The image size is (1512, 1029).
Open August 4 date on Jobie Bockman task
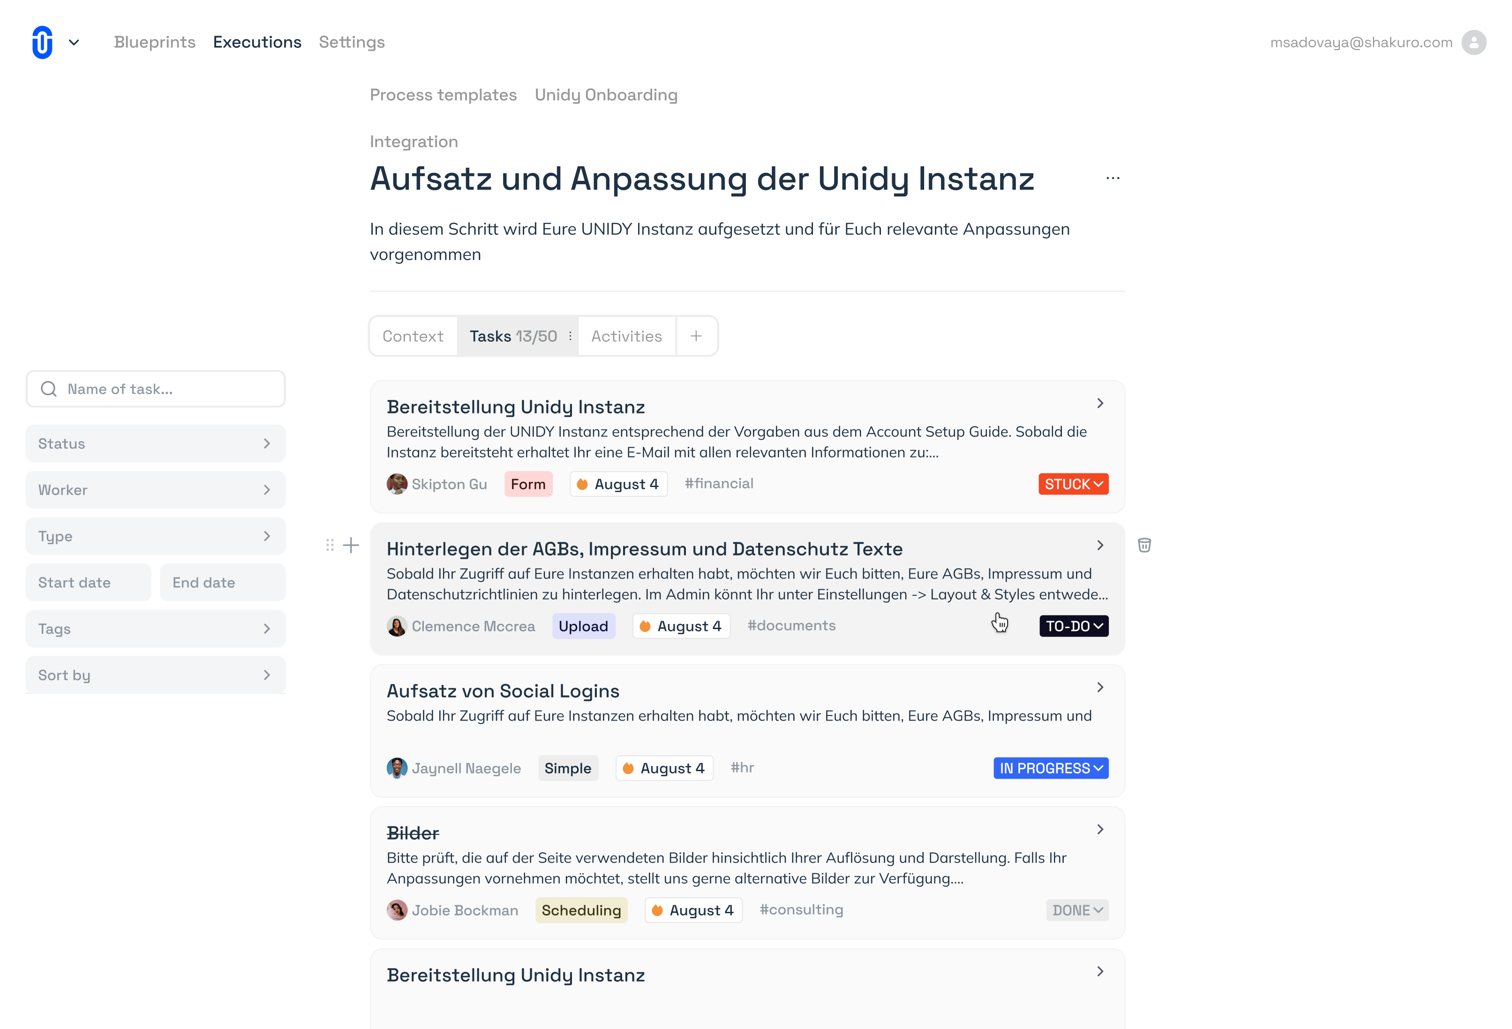(693, 910)
